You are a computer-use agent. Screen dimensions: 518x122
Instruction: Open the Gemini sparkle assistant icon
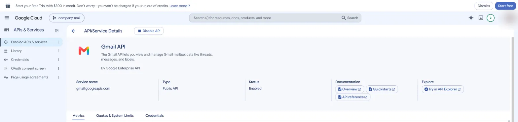click(471, 18)
